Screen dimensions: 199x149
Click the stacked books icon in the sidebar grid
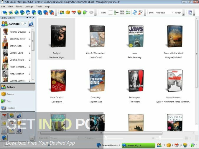pos(12,115)
